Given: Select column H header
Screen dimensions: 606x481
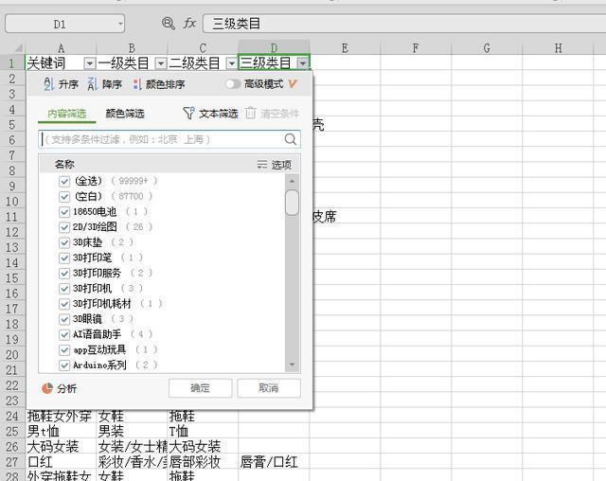Looking at the screenshot, I should pos(558,48).
